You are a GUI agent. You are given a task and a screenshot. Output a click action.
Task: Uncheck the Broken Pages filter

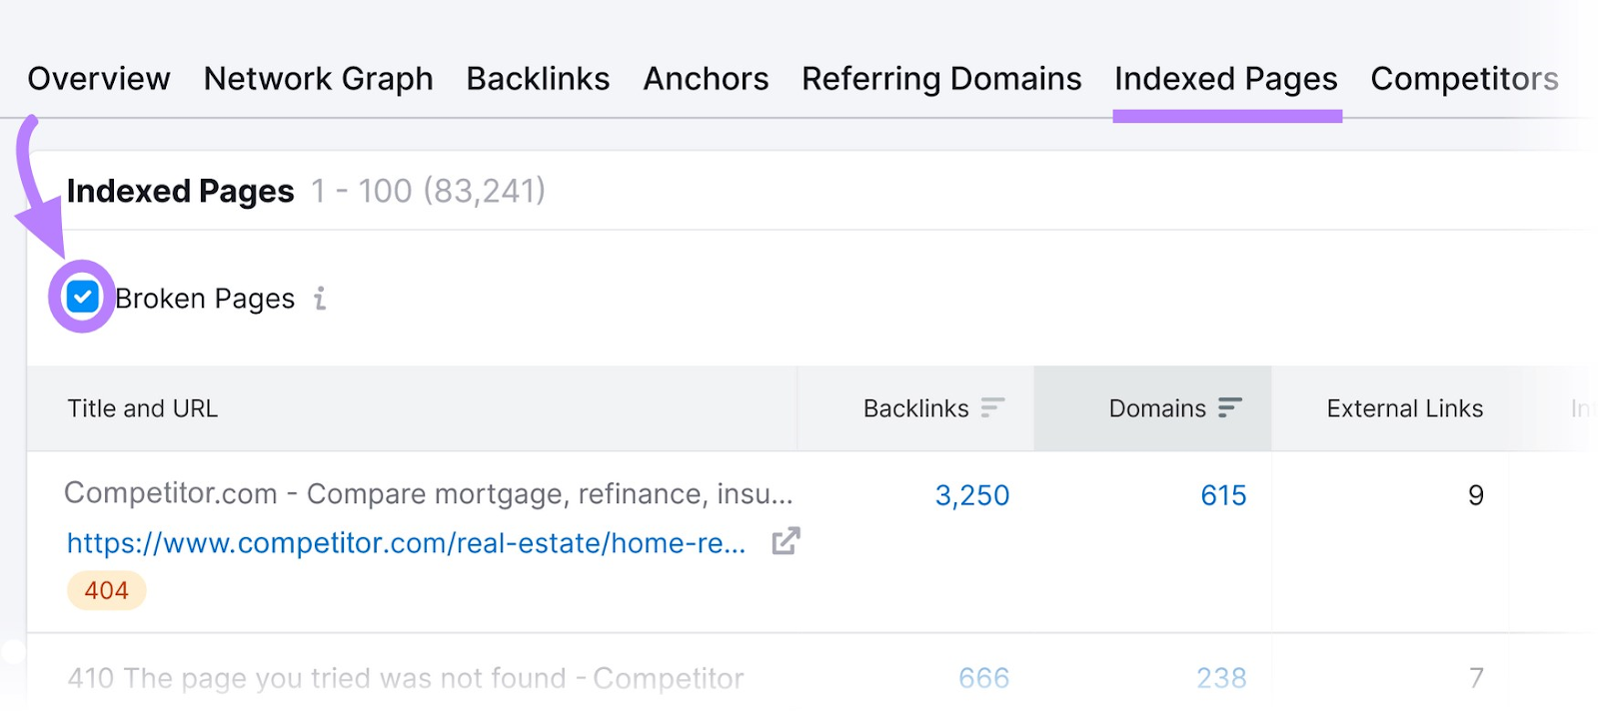point(82,297)
